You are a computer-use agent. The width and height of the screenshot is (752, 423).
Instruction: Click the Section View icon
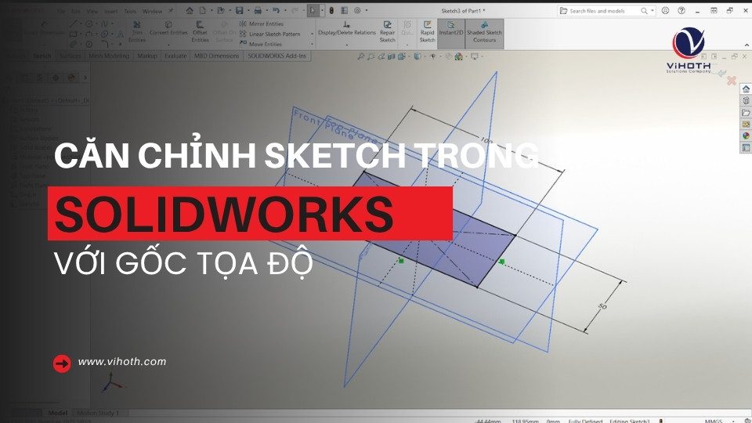click(x=392, y=56)
